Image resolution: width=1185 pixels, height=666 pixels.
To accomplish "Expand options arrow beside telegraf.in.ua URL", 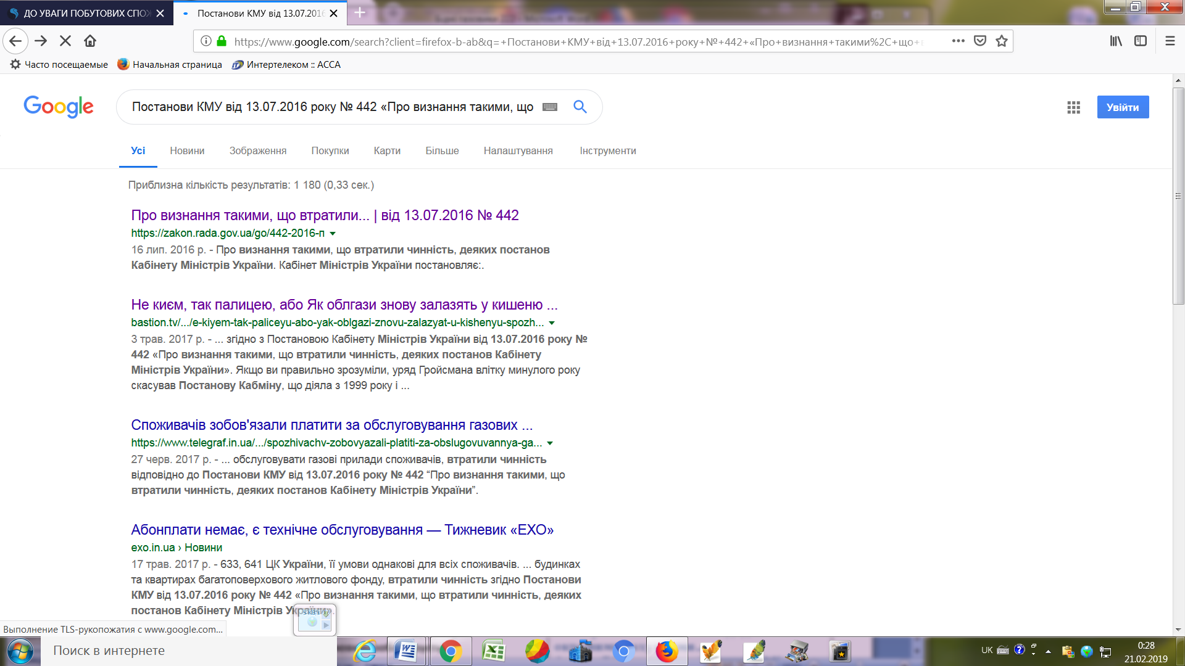I will (x=550, y=443).
